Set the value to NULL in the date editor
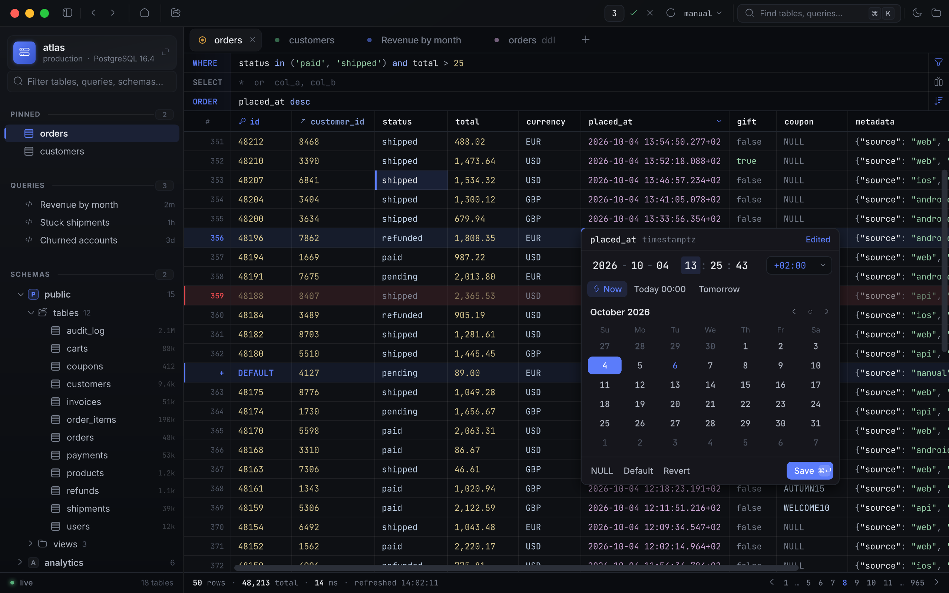 point(602,470)
